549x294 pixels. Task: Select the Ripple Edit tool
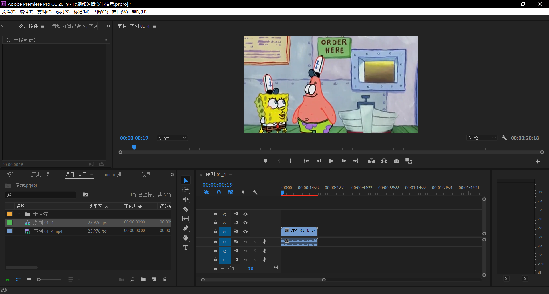tap(186, 199)
